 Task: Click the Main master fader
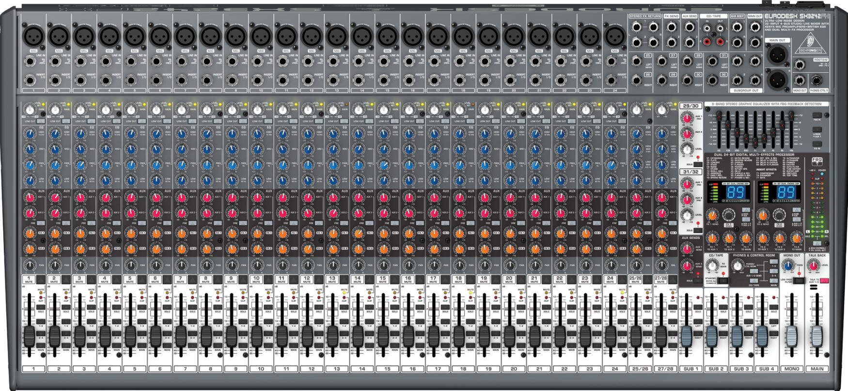point(817,336)
